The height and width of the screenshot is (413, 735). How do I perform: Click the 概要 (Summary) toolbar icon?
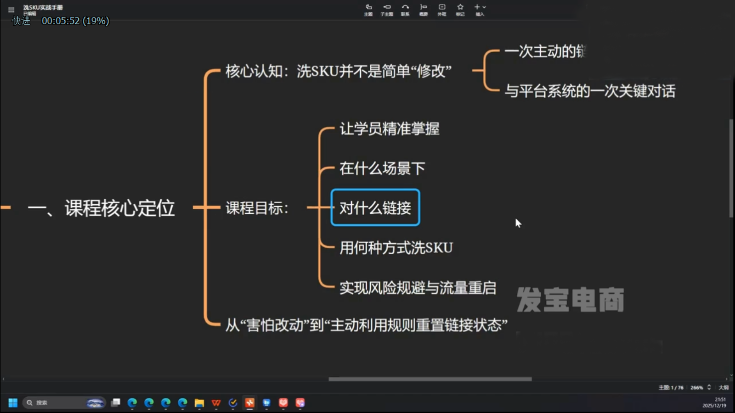(x=424, y=10)
